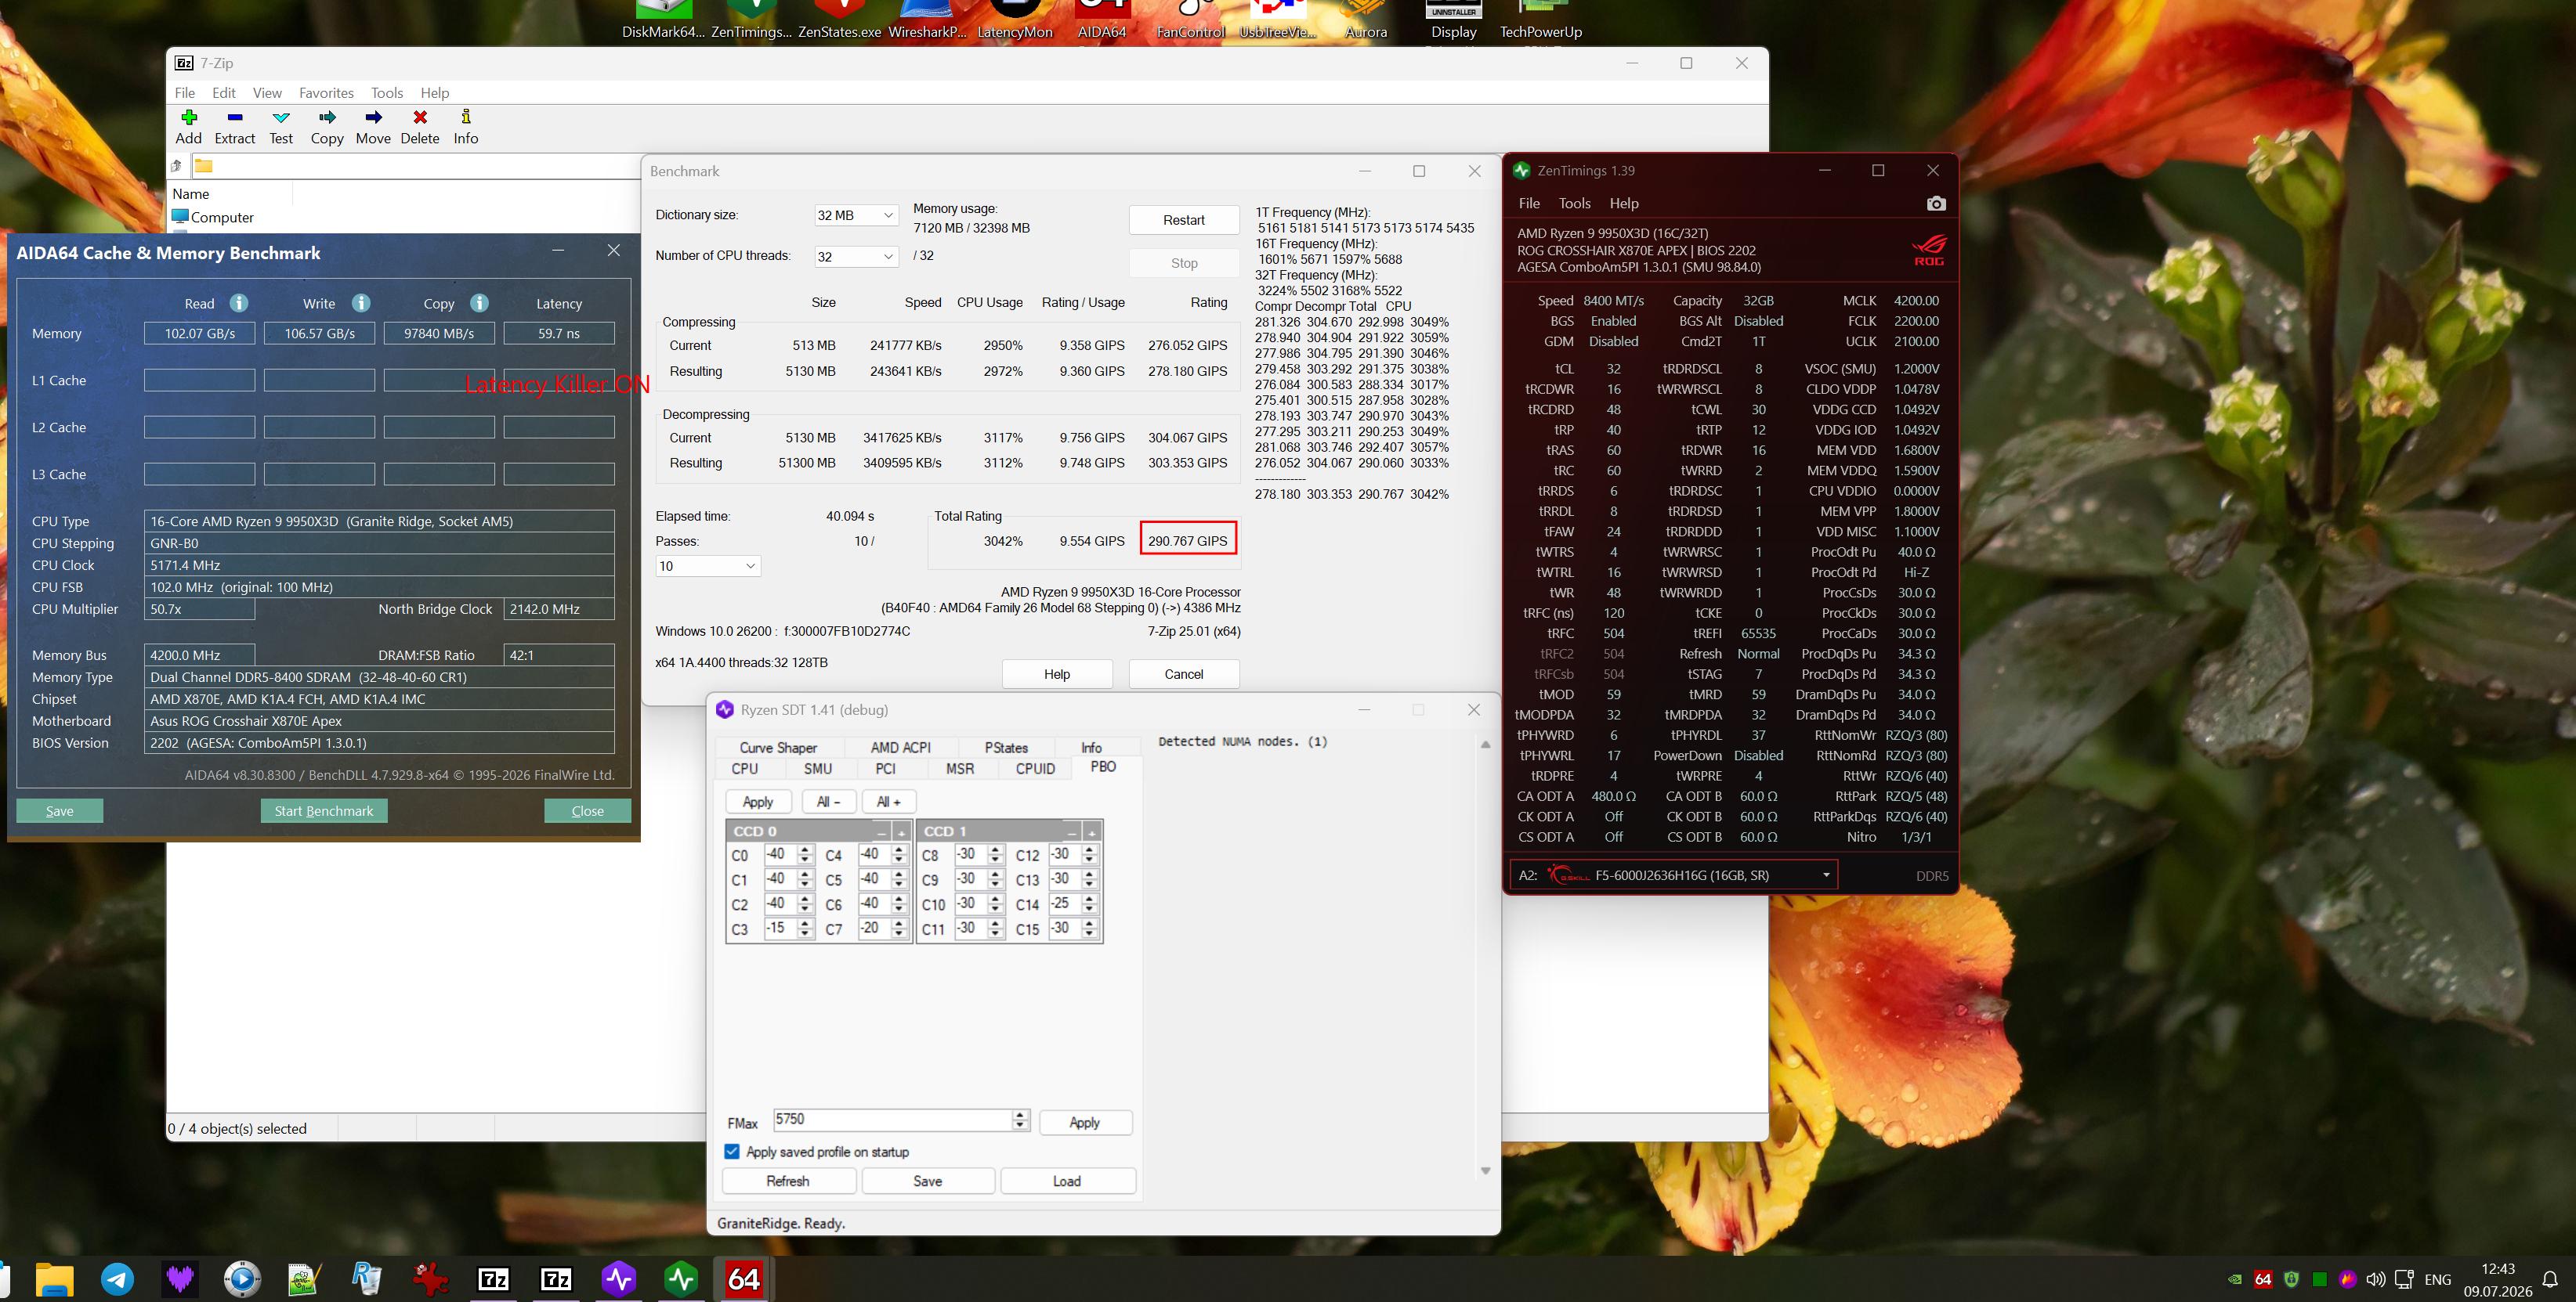Open the 7-Zip Tools menu
2576x1302 pixels.
click(387, 93)
